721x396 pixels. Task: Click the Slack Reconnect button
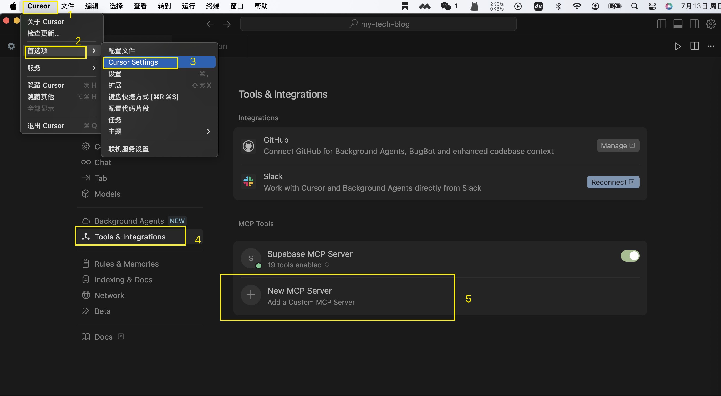click(613, 182)
